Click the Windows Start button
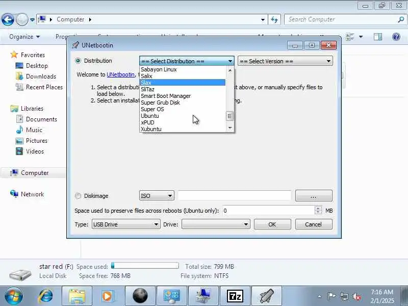 tap(14, 296)
